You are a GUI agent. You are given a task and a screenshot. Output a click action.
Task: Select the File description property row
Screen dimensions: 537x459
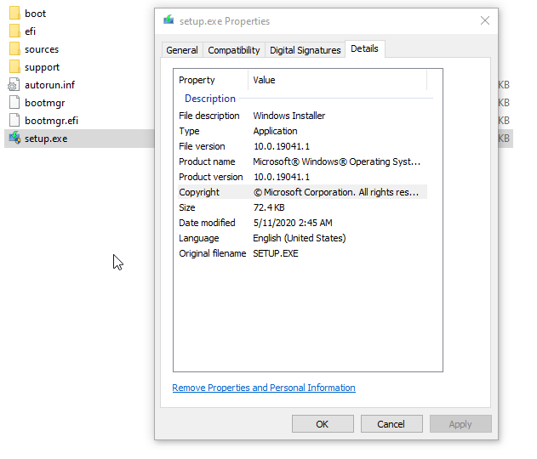tap(302, 116)
